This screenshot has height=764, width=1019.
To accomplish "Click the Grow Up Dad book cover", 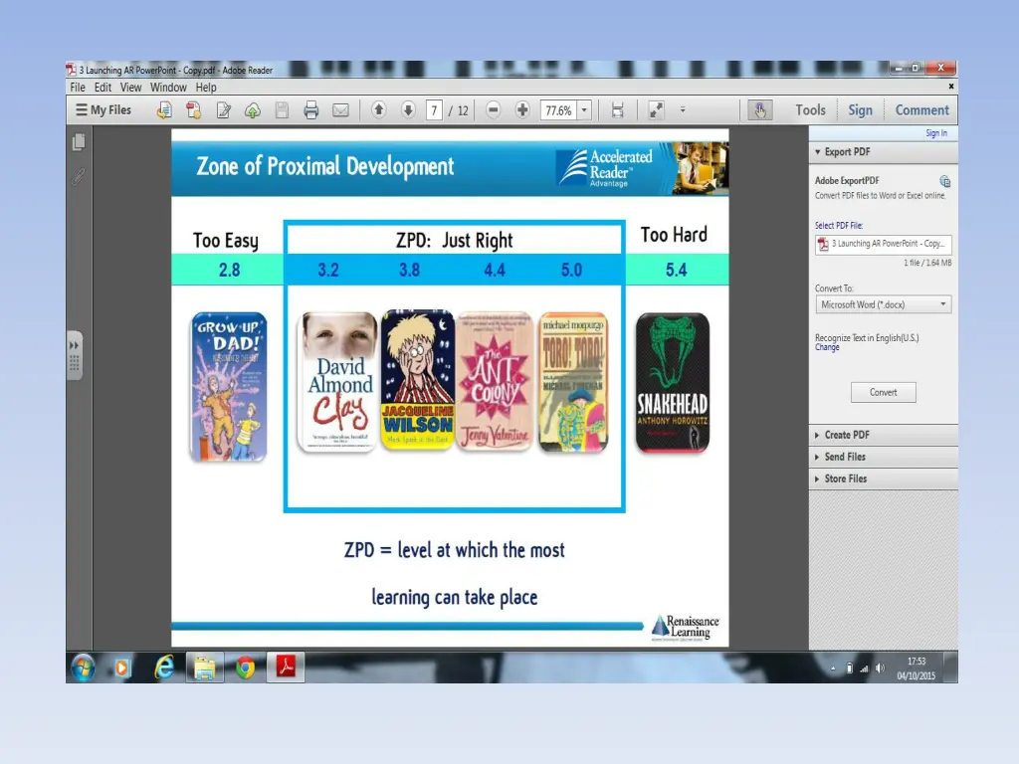I will pos(229,387).
